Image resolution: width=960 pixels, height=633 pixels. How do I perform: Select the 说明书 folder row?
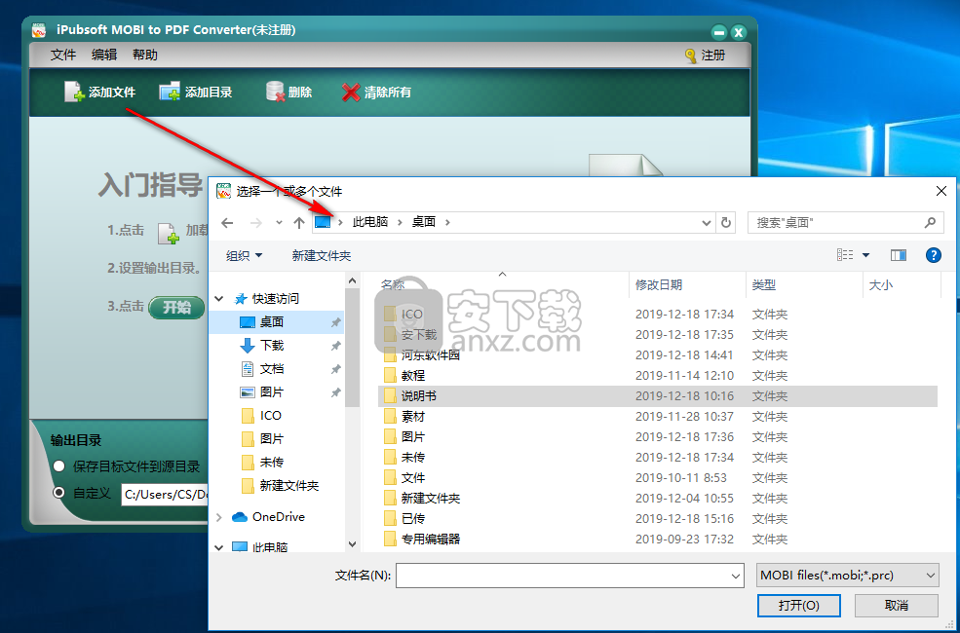click(x=658, y=396)
